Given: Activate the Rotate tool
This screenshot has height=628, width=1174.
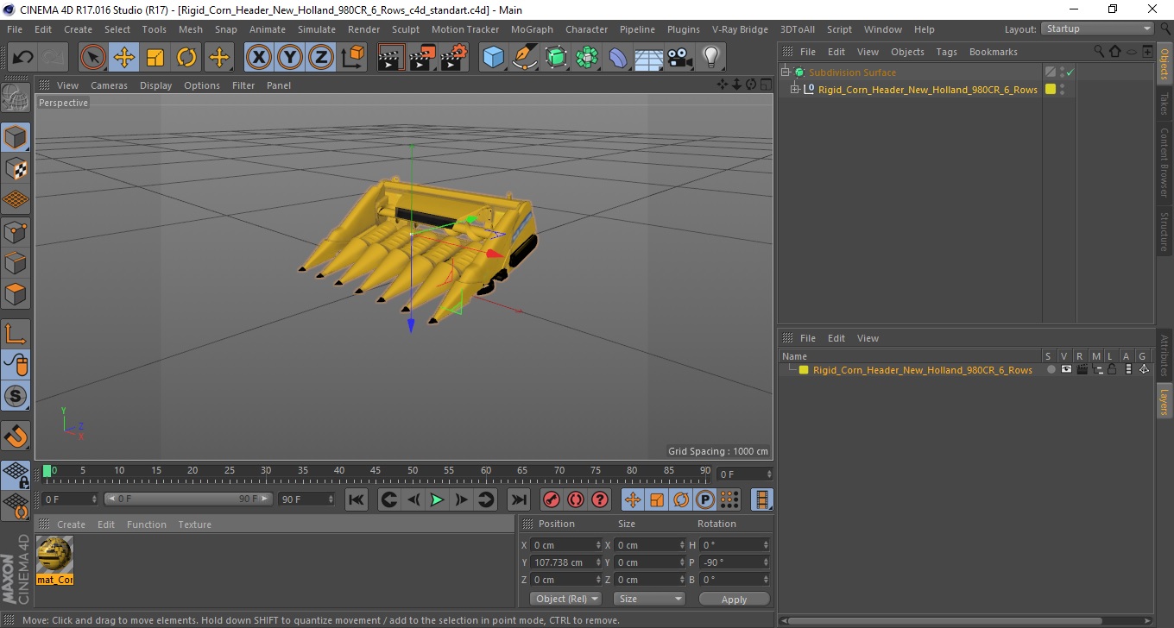Looking at the screenshot, I should (186, 58).
